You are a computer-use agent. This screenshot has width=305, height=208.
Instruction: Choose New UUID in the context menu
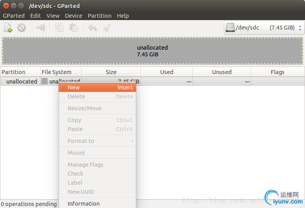(x=97, y=192)
